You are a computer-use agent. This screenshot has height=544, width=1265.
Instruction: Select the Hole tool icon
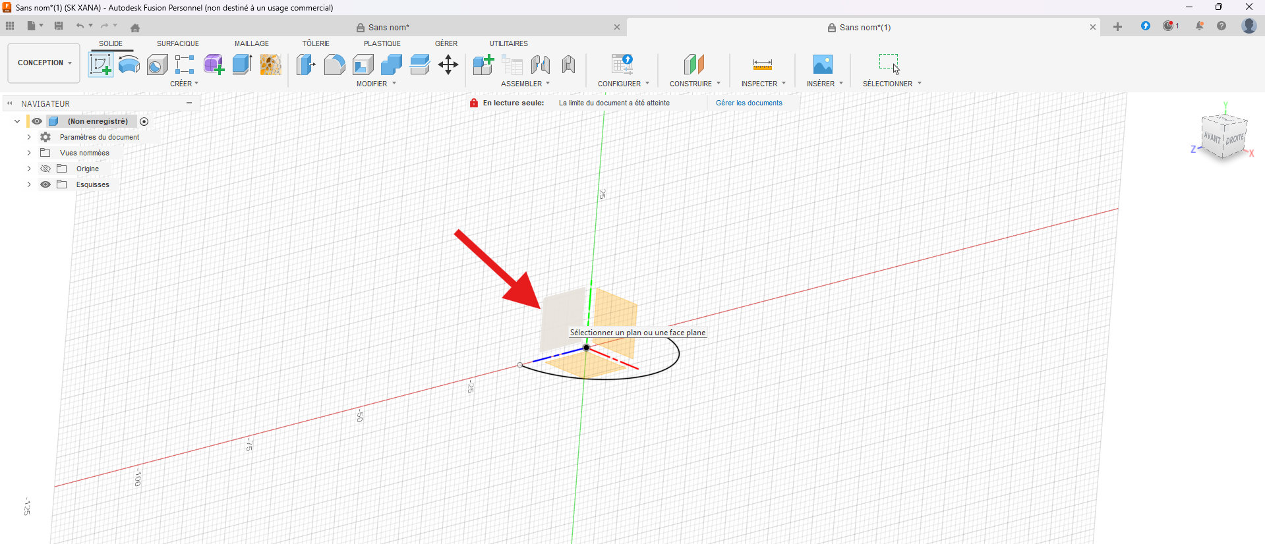157,65
